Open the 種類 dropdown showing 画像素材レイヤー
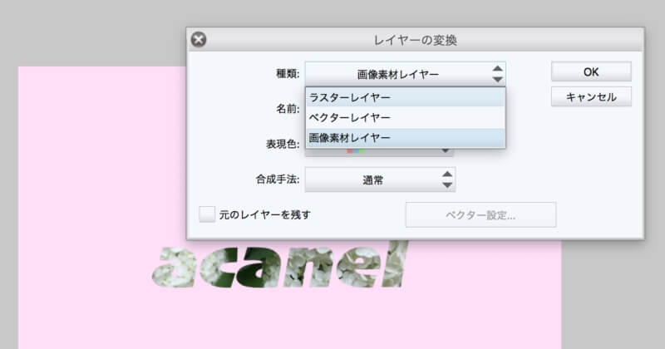 pyautogui.click(x=405, y=74)
